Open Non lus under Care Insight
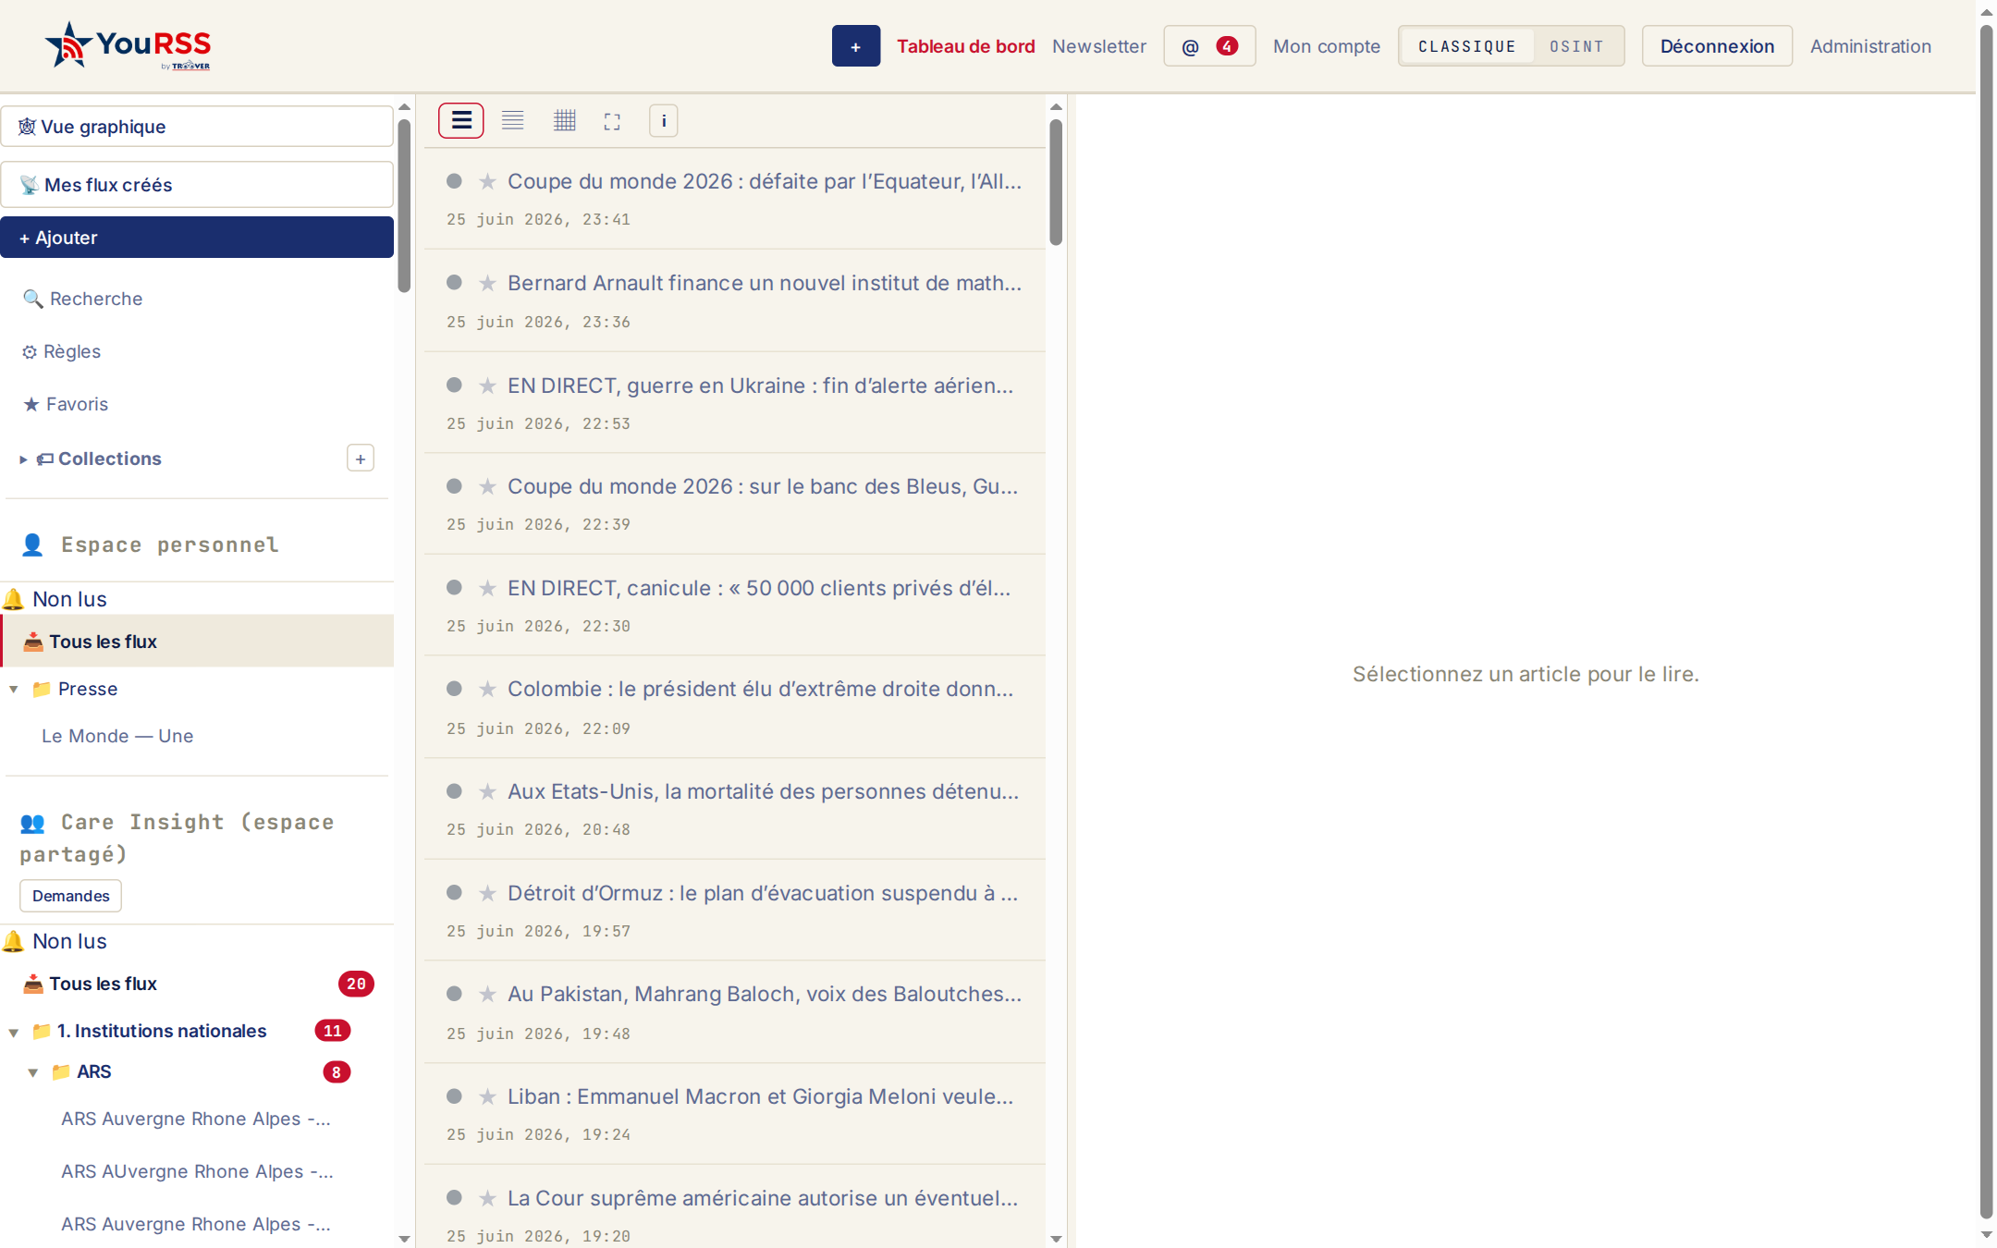The width and height of the screenshot is (1997, 1248). tap(69, 941)
